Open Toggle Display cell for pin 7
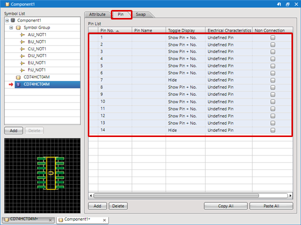Viewport: 301px width, 225px height. (x=186, y=80)
